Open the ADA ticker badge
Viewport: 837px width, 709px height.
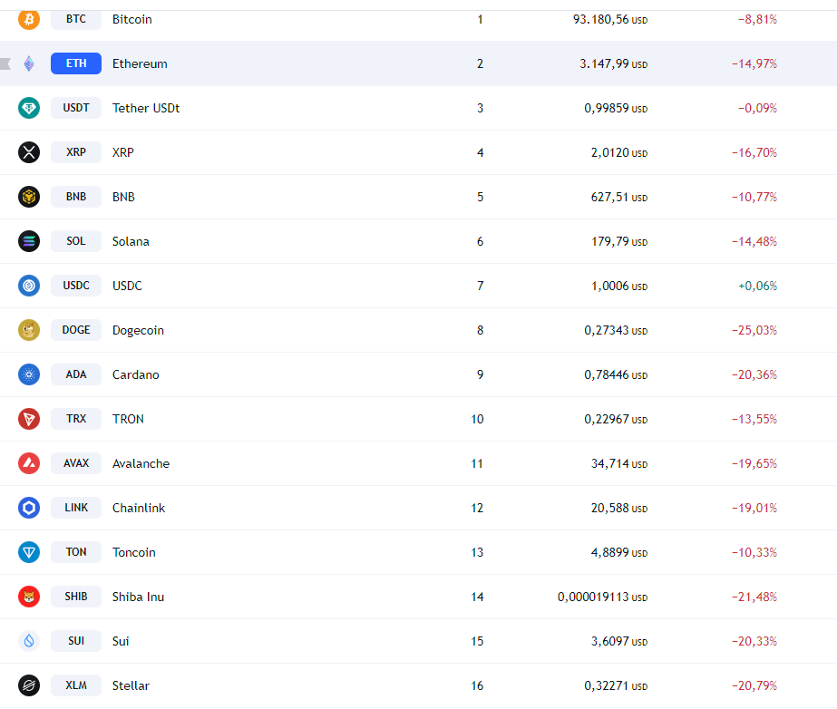click(x=76, y=374)
